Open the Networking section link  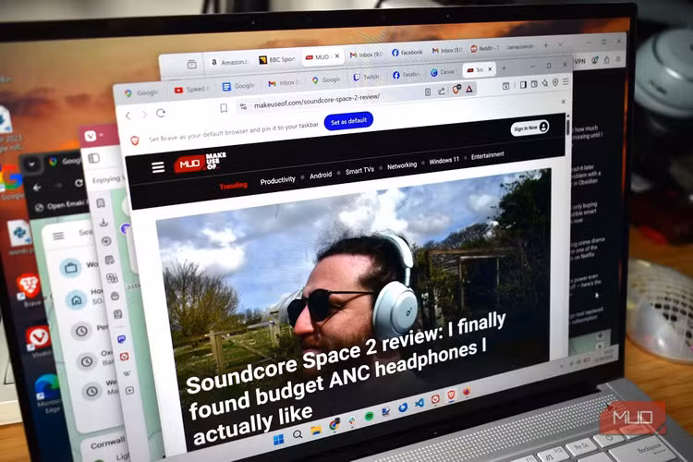click(x=402, y=165)
